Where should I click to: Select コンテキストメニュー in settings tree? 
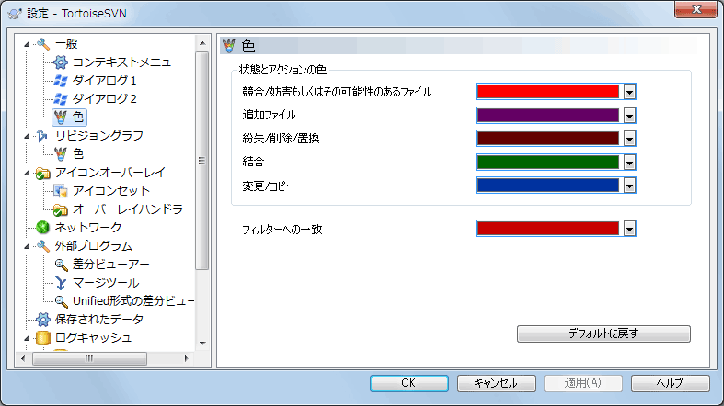tap(128, 62)
